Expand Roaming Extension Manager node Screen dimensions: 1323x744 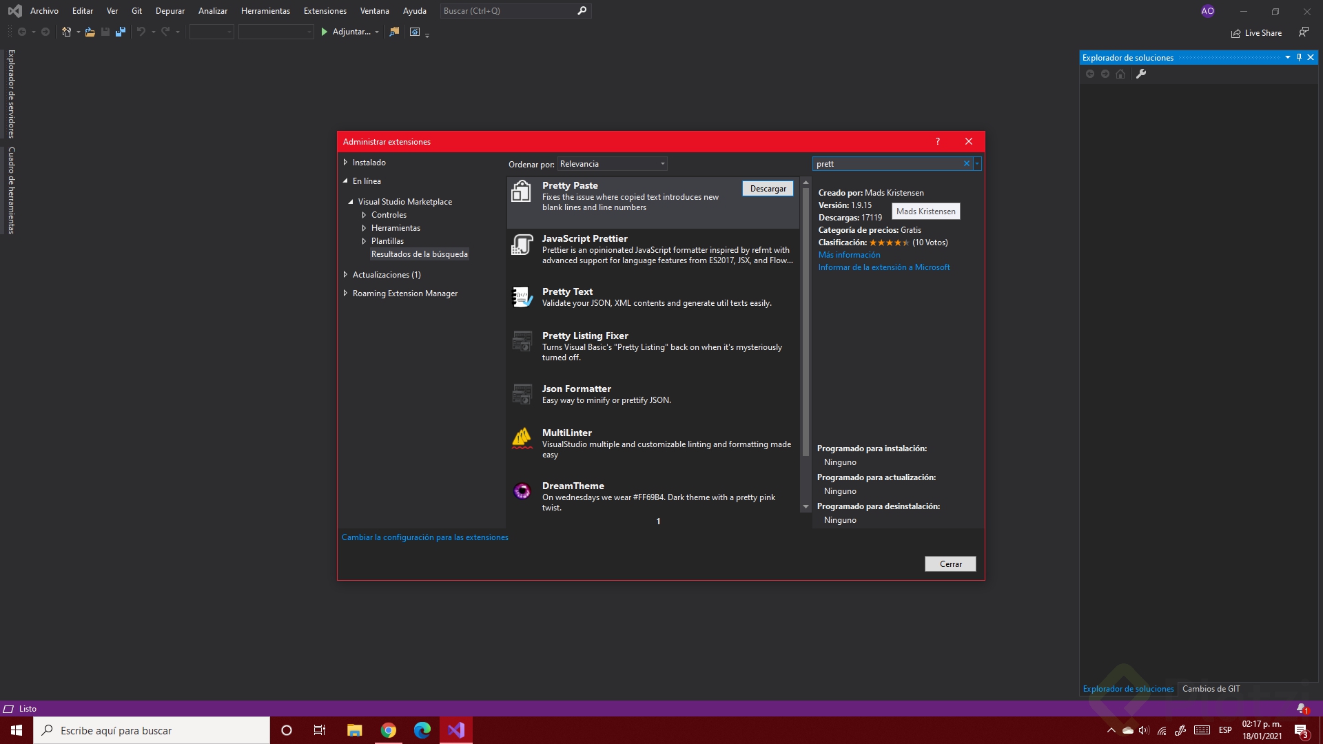[x=345, y=293]
